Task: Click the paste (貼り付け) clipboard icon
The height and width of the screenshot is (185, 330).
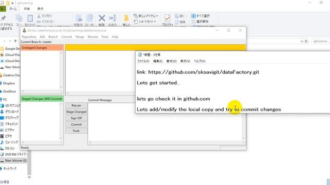Action: (x=30, y=18)
